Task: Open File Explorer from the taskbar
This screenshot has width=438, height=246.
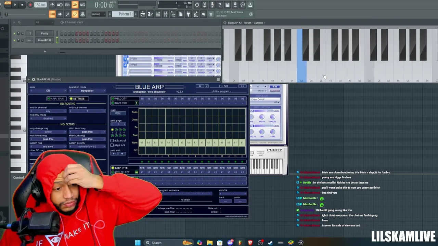Action: [x=210, y=243]
